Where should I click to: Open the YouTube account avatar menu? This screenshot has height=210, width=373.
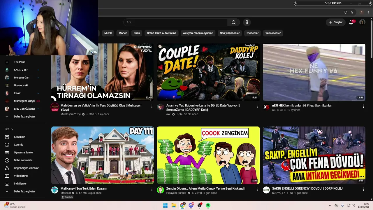pyautogui.click(x=362, y=22)
